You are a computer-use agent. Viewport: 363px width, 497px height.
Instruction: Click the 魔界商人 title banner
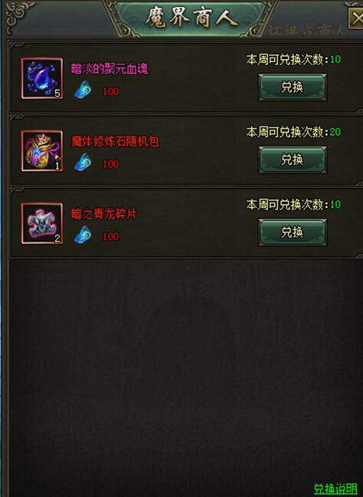pos(191,17)
